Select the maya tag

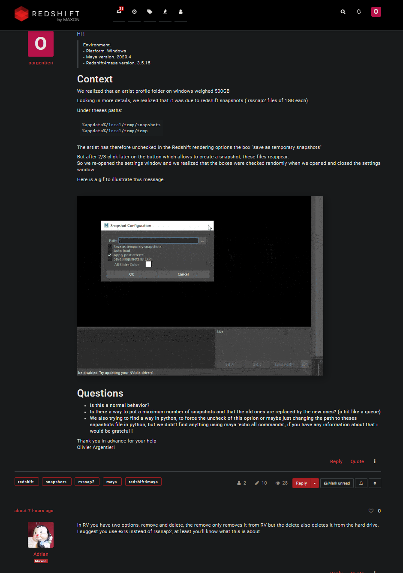point(111,482)
